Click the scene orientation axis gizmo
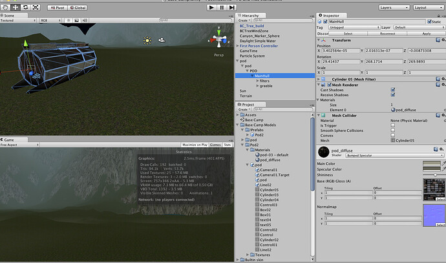 coord(219,39)
